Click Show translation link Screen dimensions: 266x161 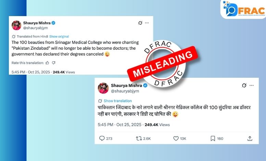tap(117, 101)
